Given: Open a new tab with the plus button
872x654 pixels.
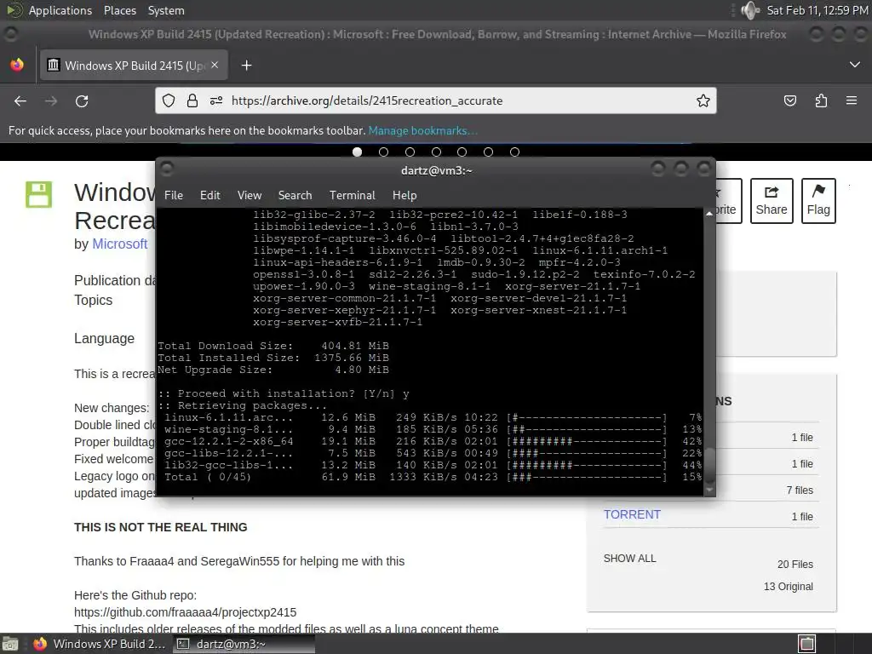Looking at the screenshot, I should (x=246, y=66).
